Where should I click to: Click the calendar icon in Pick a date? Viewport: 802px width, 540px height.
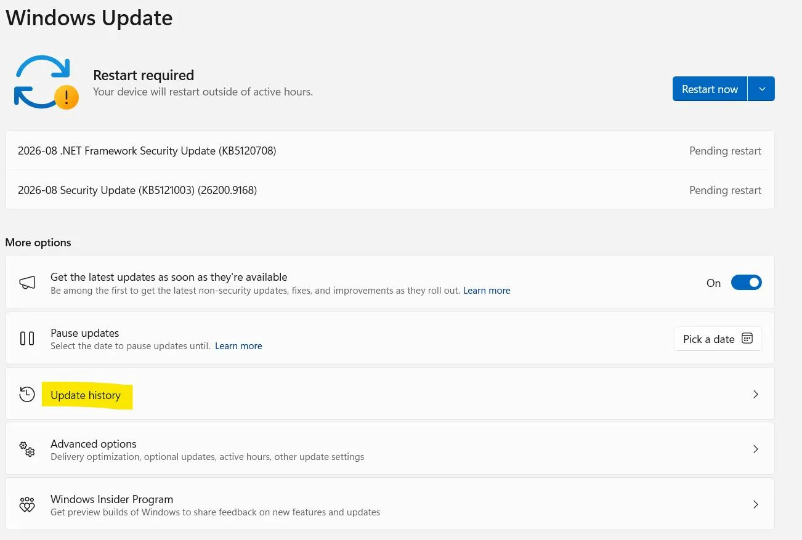click(747, 339)
